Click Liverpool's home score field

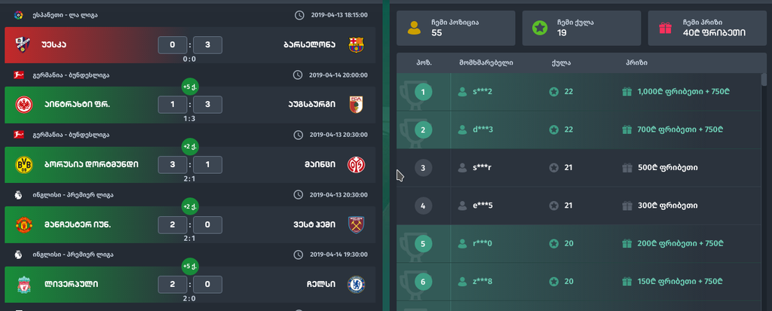(173, 285)
